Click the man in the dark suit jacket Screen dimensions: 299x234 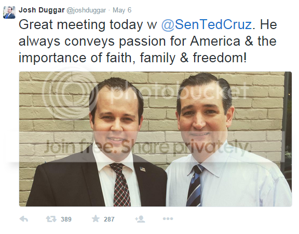tap(97, 145)
